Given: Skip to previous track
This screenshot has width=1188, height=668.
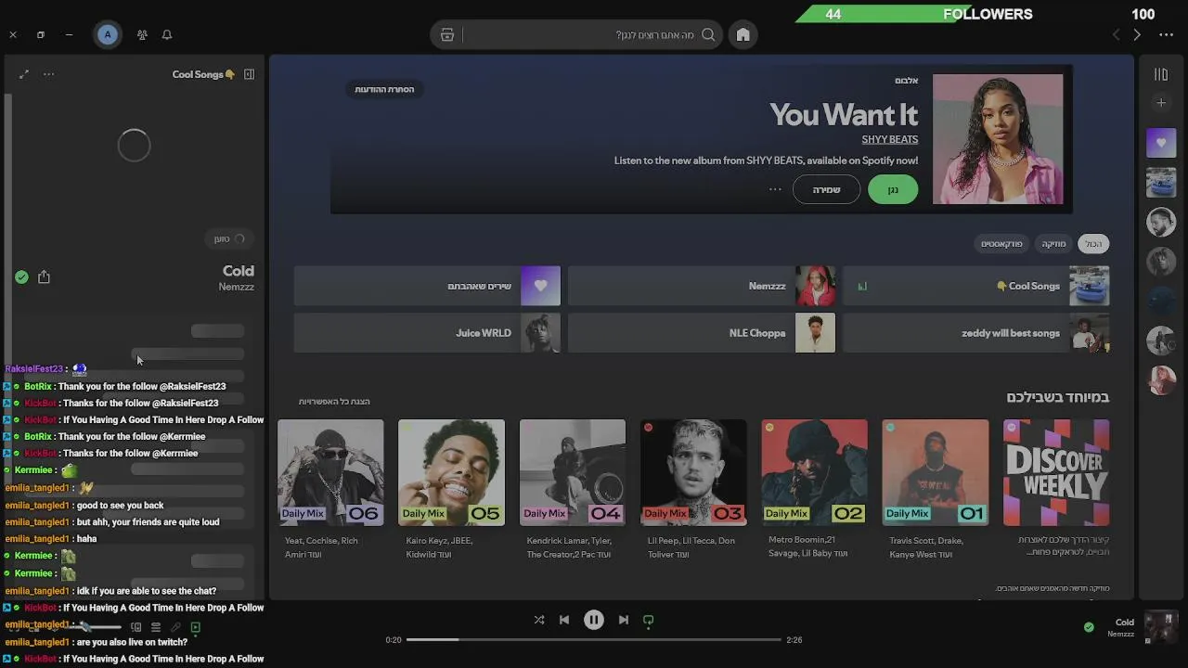Looking at the screenshot, I should tap(564, 620).
